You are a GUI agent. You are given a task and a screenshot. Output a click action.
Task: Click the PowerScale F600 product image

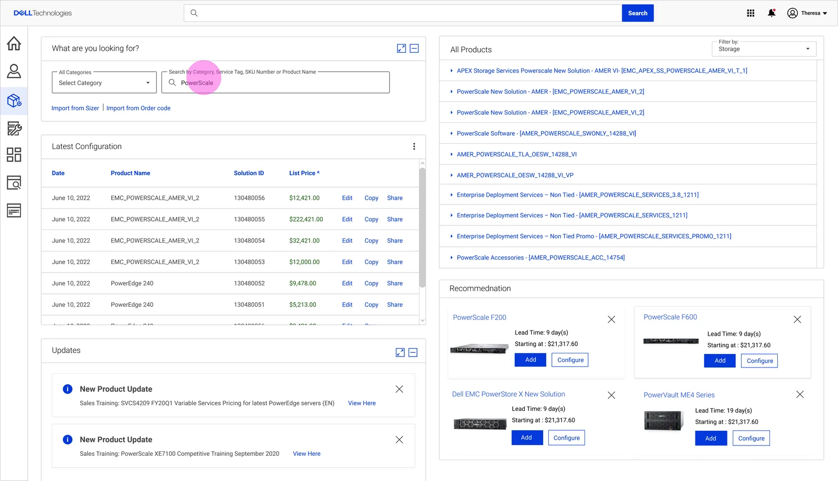click(671, 341)
